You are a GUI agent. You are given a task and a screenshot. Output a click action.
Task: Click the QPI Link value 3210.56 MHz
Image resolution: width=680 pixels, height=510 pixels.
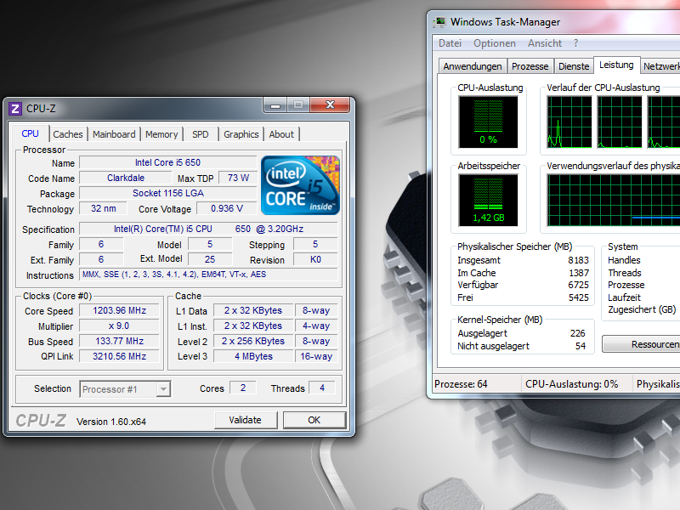(x=119, y=356)
